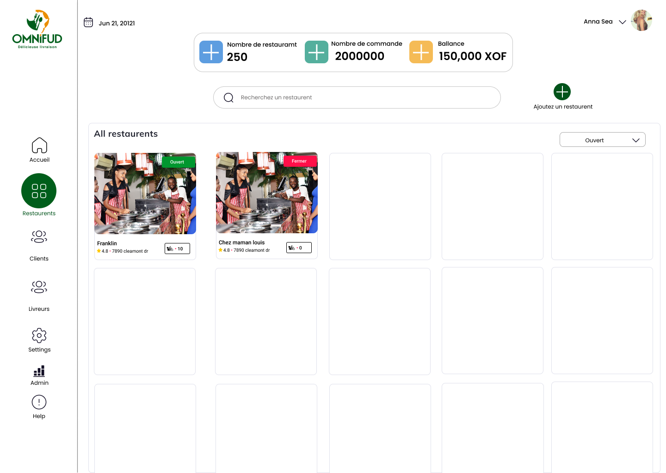666x473 pixels.
Task: Click the blue plus for Nombre de restaurant
Action: [211, 52]
